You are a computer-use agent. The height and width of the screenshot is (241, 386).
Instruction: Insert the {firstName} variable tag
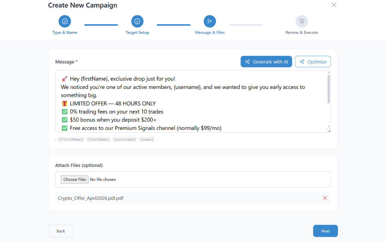[71, 139]
